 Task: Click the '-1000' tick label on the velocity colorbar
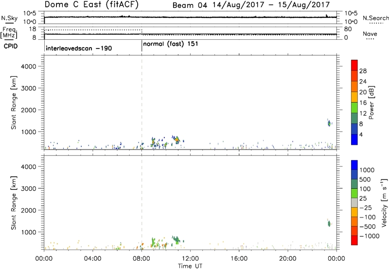[x=369, y=236]
